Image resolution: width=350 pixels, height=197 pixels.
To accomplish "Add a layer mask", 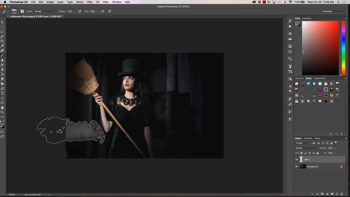I will (x=322, y=194).
